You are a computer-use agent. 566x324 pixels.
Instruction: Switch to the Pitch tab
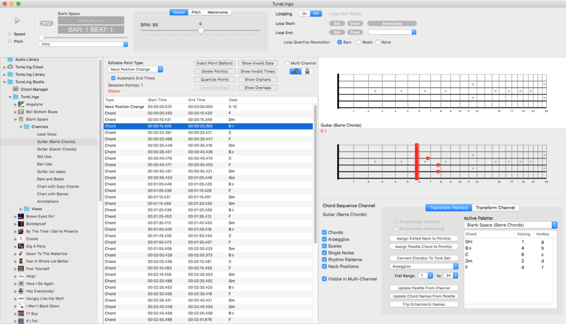[x=196, y=12]
